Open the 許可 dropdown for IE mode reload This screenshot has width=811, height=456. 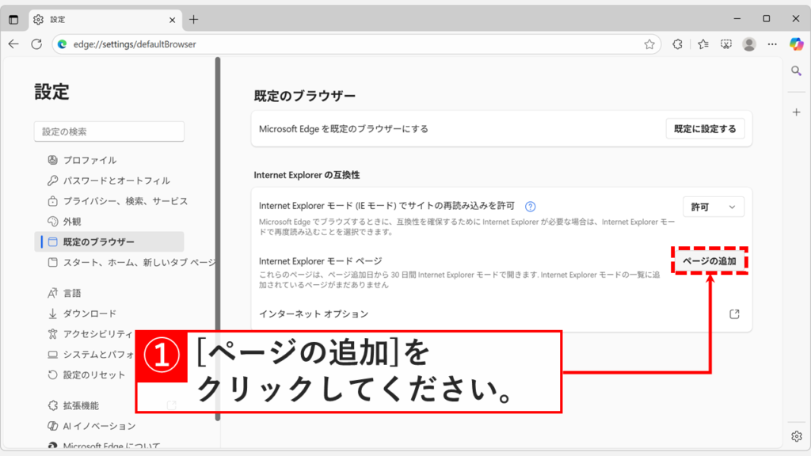click(x=713, y=206)
